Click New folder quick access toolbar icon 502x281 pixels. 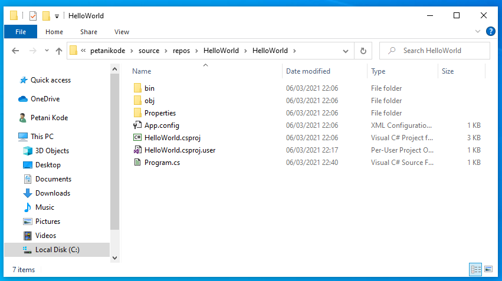tap(46, 16)
